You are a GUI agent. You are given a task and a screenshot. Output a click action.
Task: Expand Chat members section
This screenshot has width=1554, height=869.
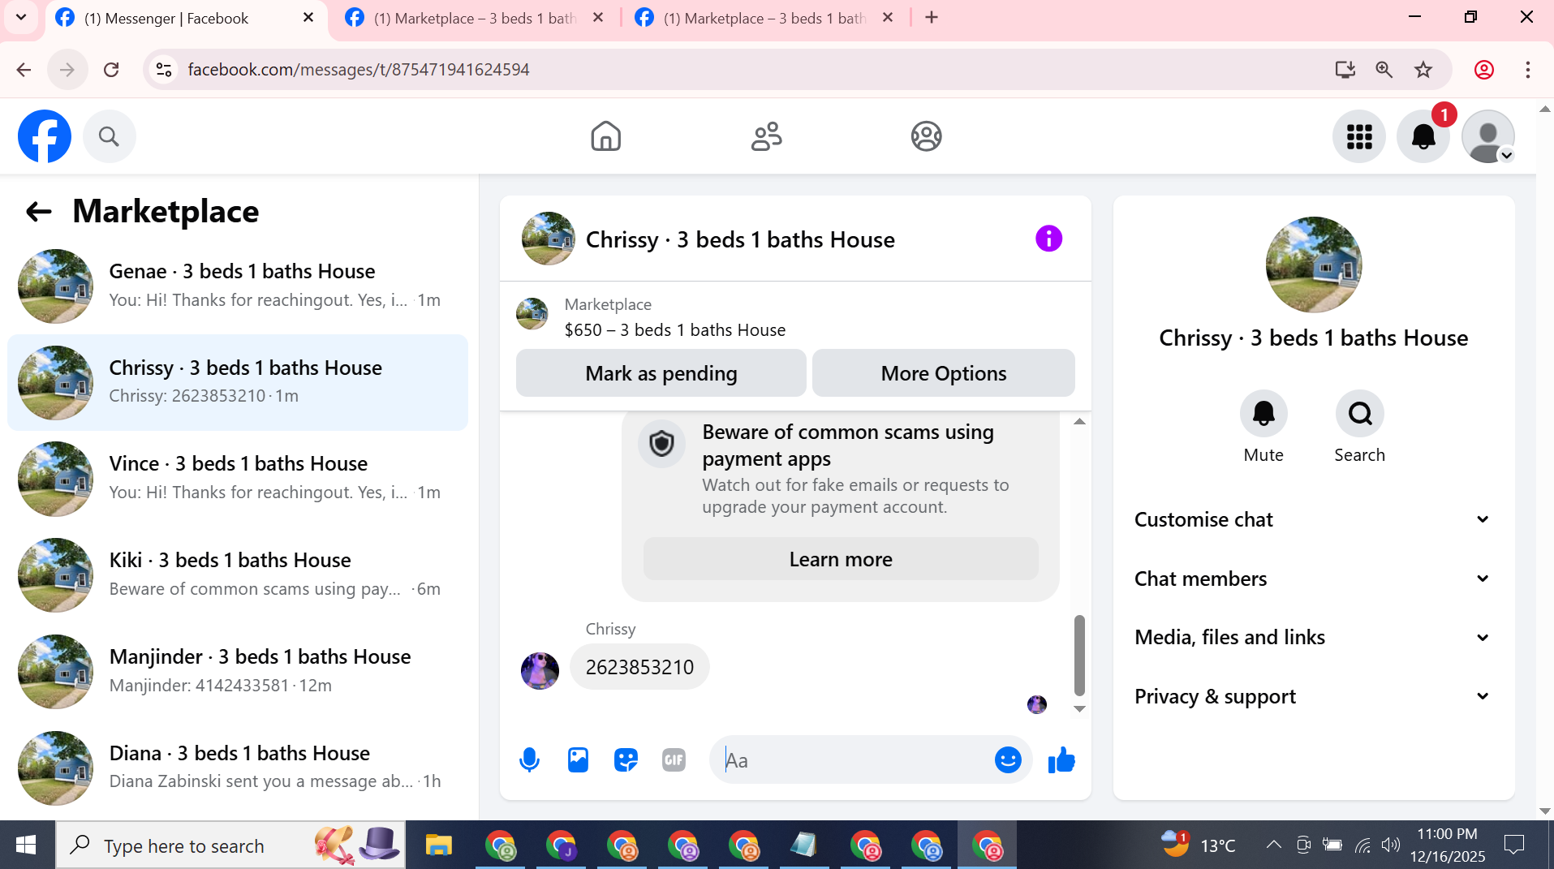(x=1313, y=579)
